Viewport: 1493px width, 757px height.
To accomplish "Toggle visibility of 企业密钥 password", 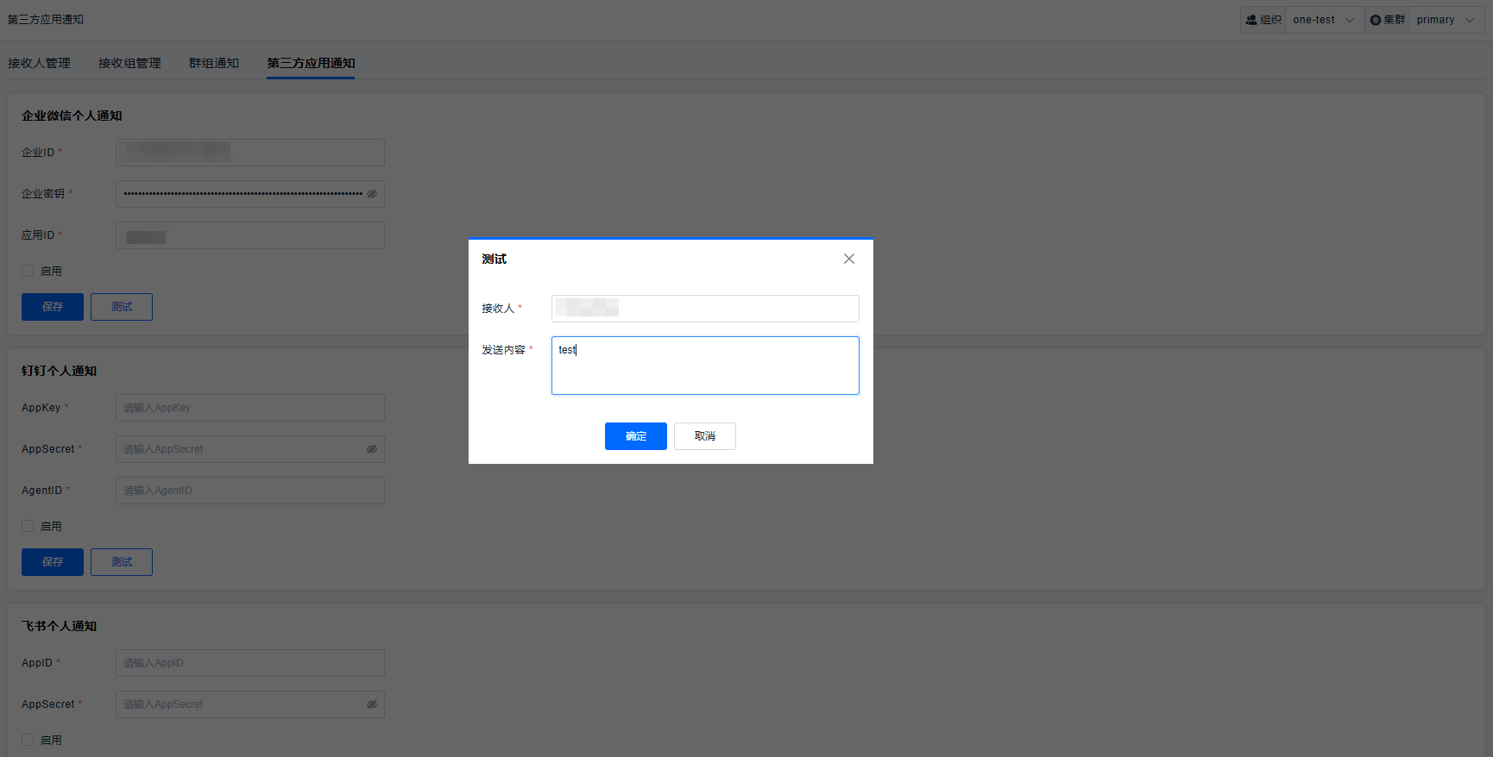I will click(x=372, y=194).
